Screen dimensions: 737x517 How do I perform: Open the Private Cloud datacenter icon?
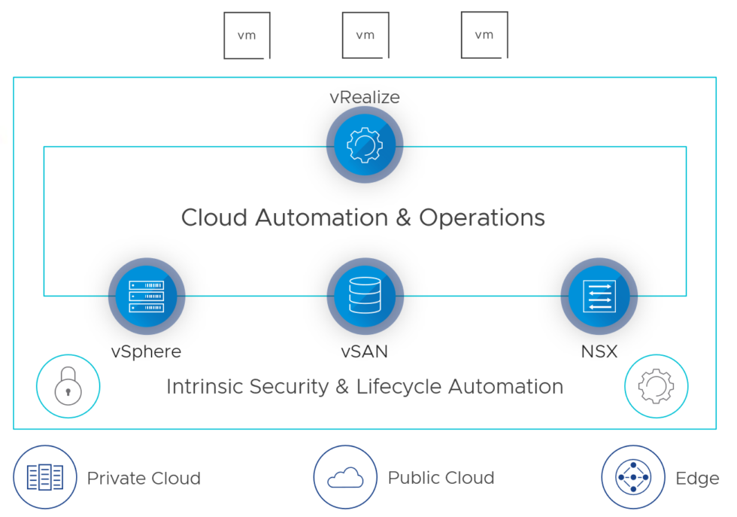tap(45, 477)
